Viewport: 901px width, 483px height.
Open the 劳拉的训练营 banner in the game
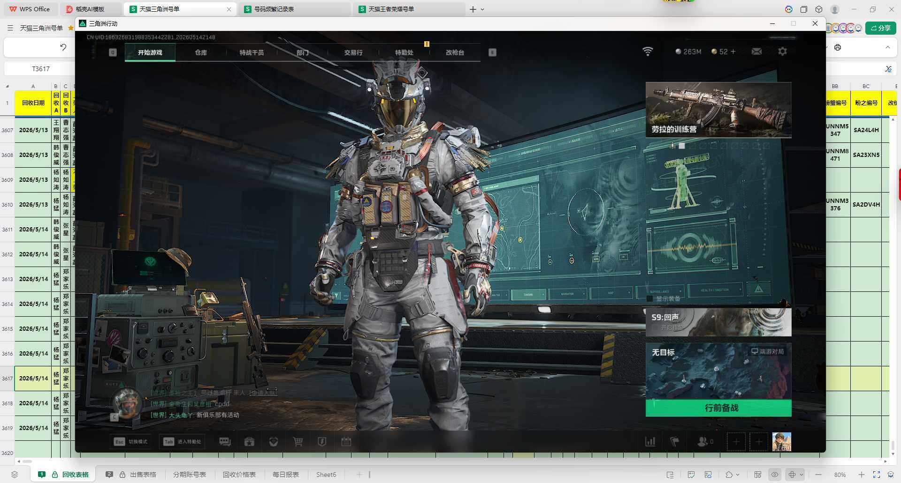pos(718,110)
